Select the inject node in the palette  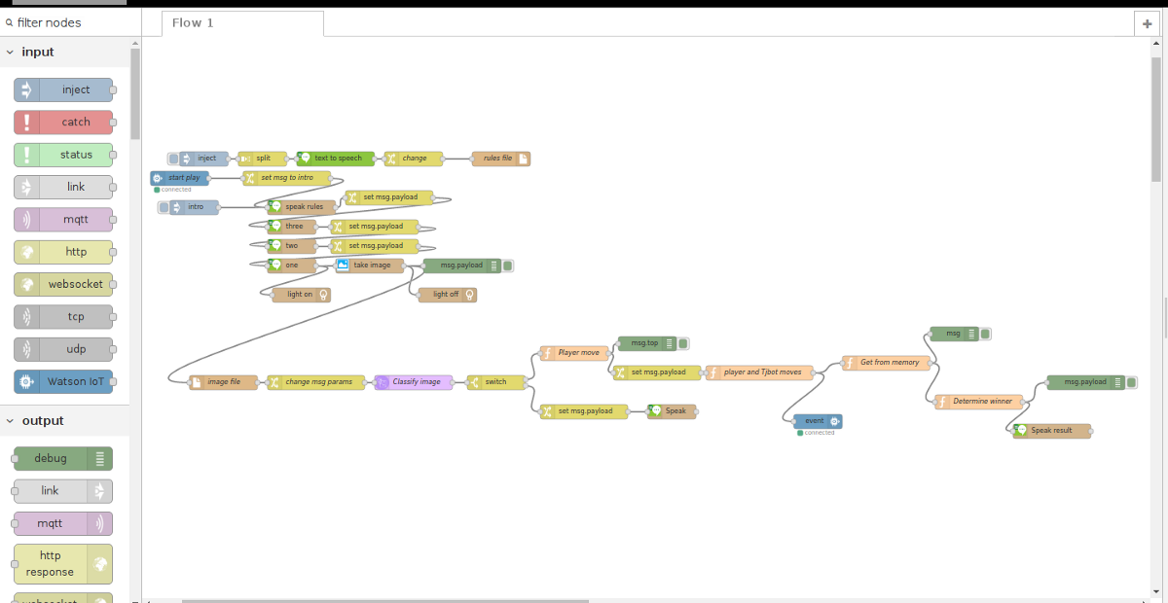[x=63, y=90]
